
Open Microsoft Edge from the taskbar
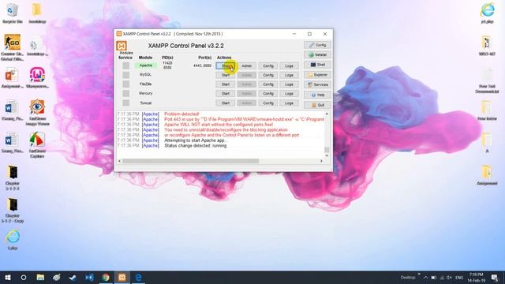[x=139, y=277]
